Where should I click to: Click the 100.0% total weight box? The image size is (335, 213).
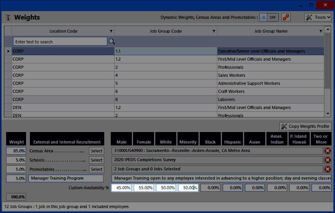16,197
